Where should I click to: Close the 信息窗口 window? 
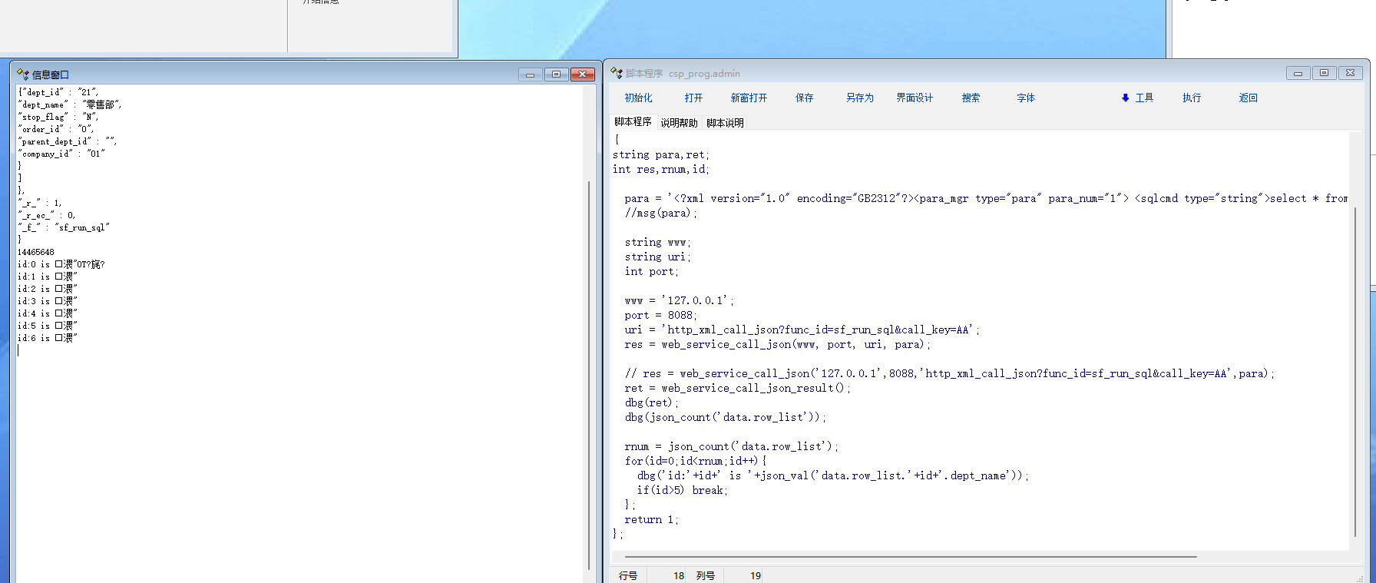[x=583, y=75]
